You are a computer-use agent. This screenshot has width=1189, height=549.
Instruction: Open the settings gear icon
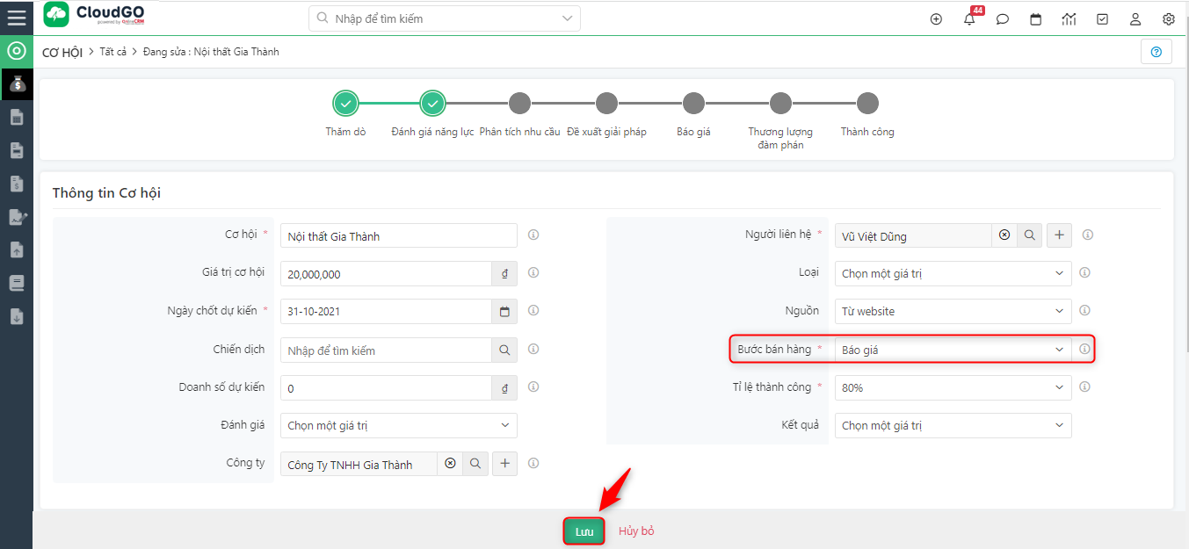(1169, 19)
